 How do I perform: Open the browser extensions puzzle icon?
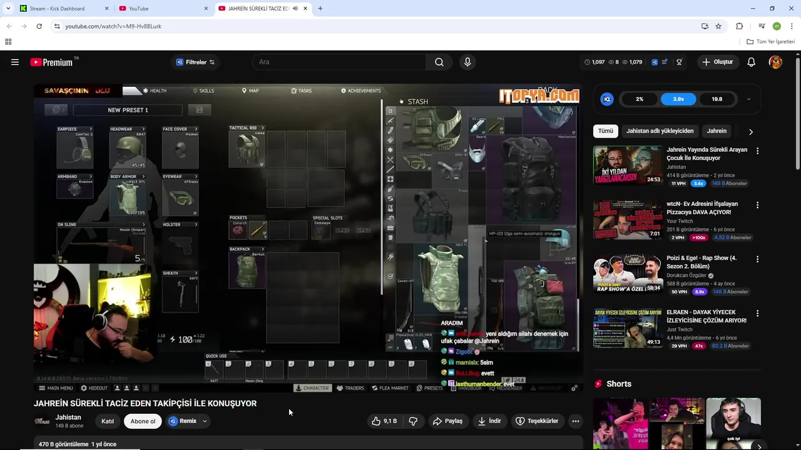click(x=740, y=26)
